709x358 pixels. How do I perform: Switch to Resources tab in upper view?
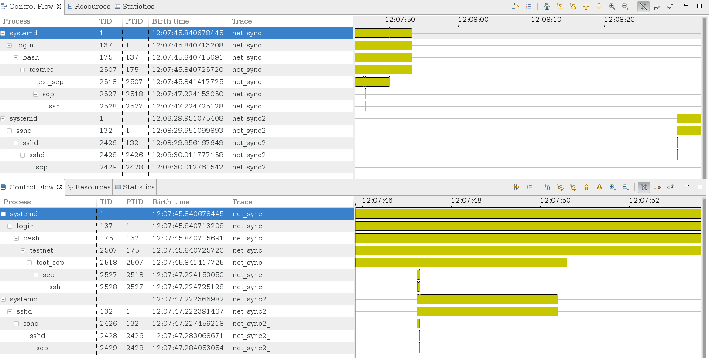tap(89, 7)
